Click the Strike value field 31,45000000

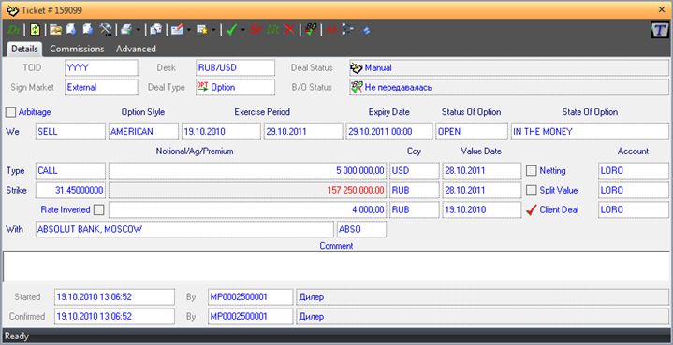tap(70, 191)
